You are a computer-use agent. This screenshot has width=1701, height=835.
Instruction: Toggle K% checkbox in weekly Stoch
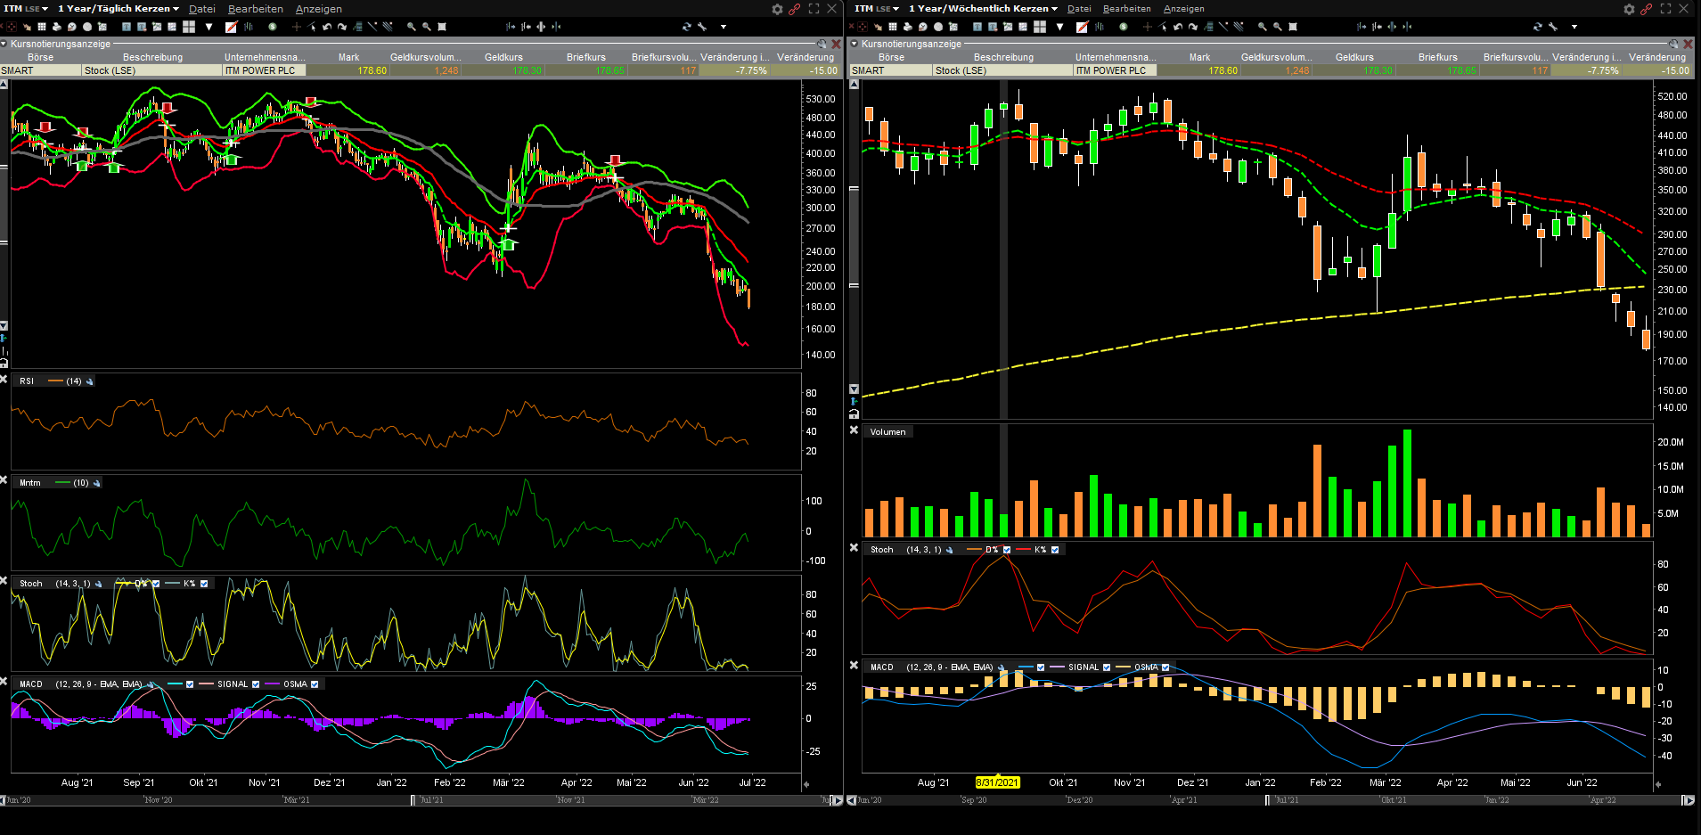coord(1055,550)
